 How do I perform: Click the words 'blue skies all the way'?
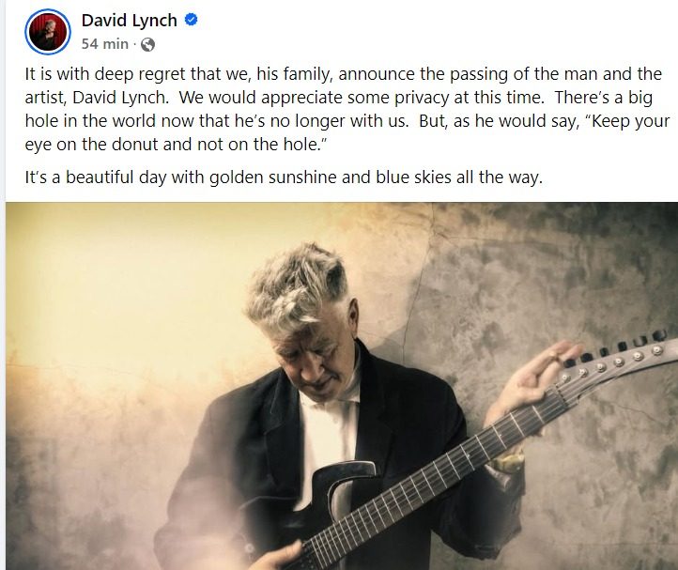pyautogui.click(x=459, y=177)
